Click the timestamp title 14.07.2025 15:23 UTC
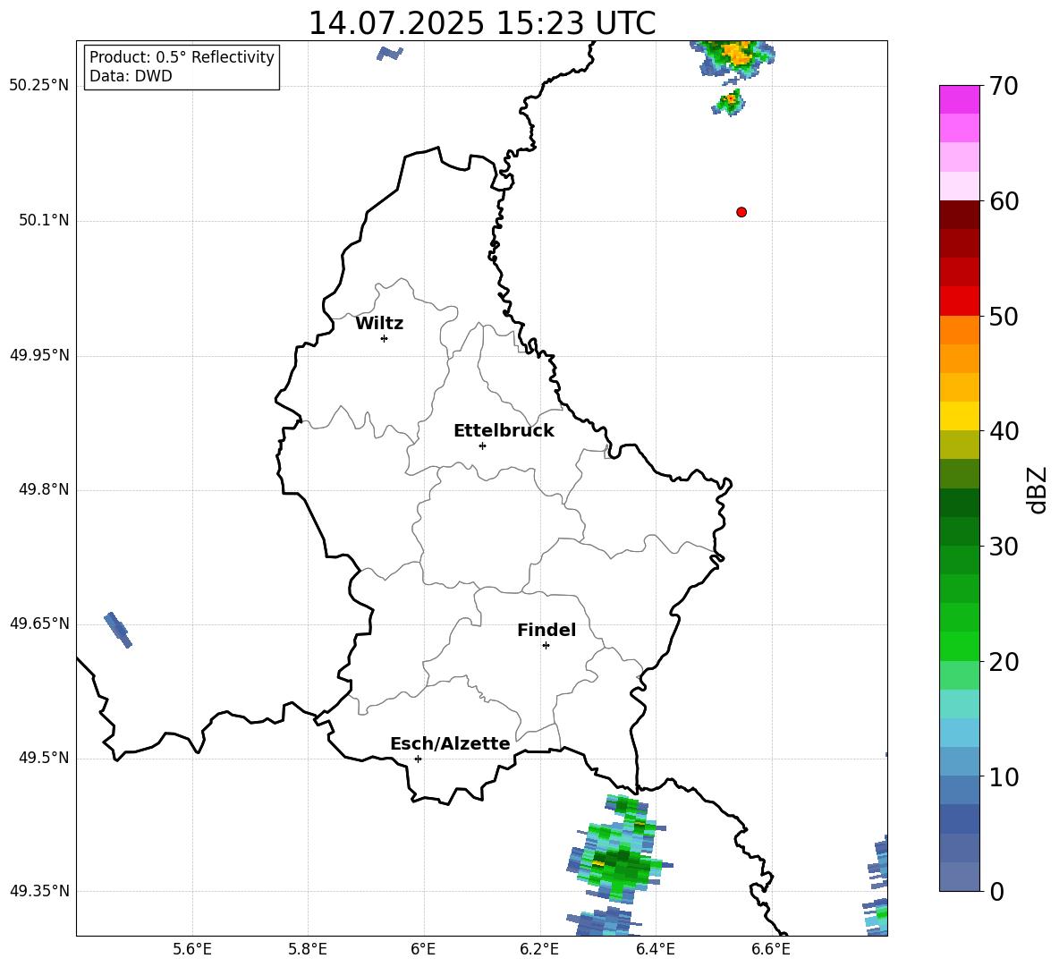Image resolution: width=1059 pixels, height=967 pixels. (x=481, y=23)
